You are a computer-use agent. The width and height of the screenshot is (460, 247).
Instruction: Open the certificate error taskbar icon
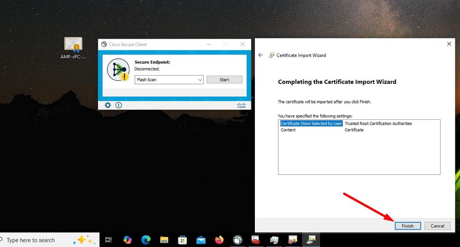point(293,240)
